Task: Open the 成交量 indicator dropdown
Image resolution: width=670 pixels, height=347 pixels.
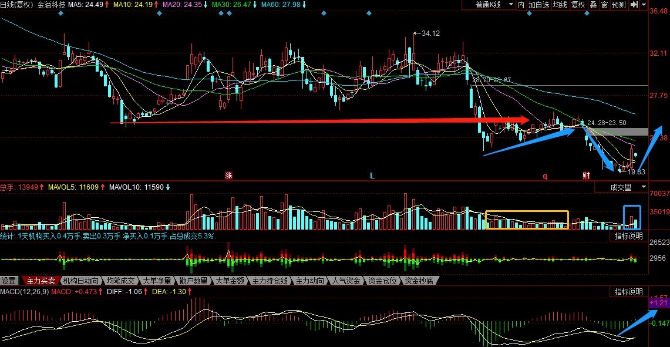Action: tap(621, 187)
